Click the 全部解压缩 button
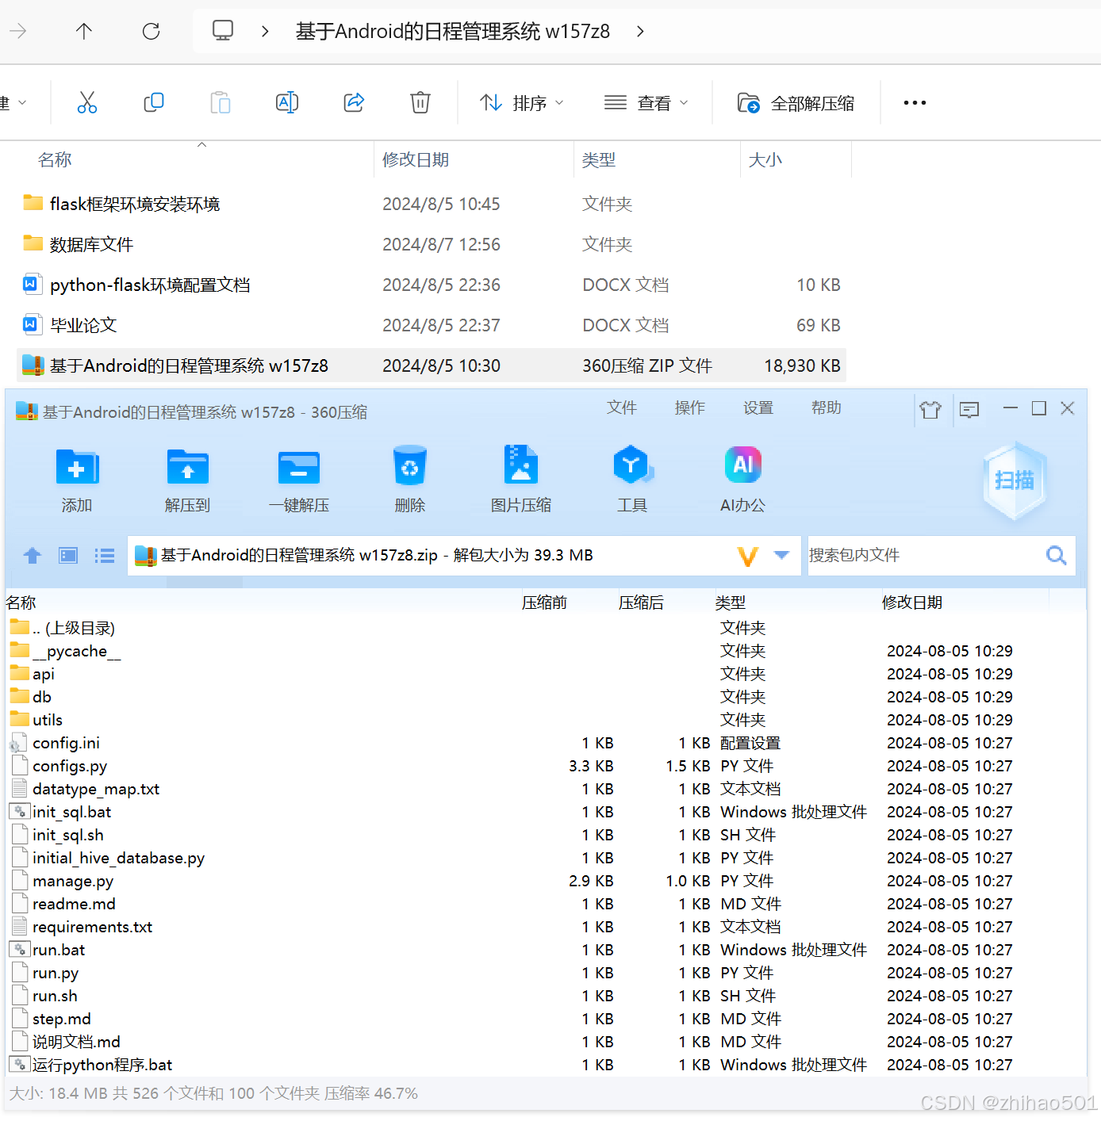 [x=796, y=101]
